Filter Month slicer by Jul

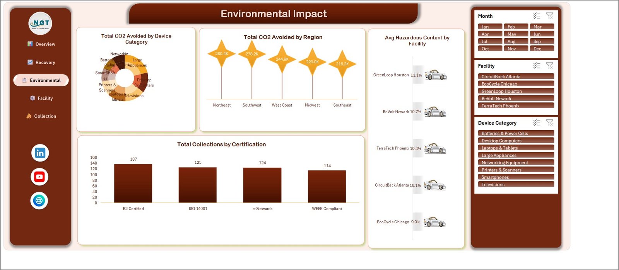[490, 41]
